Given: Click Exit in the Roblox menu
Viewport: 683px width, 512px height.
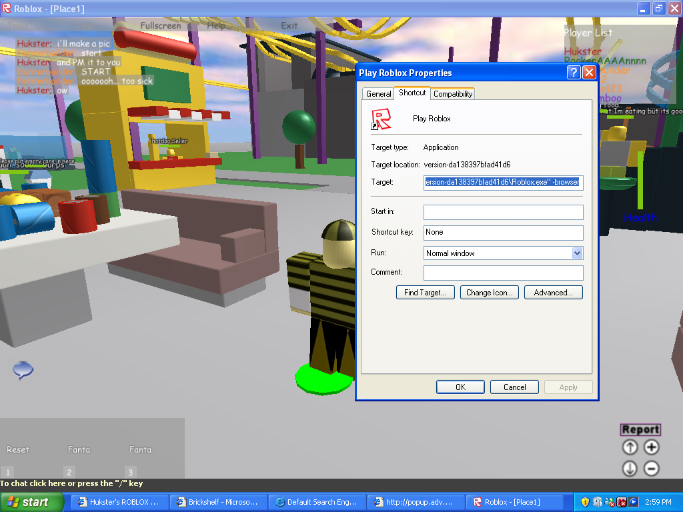Looking at the screenshot, I should point(289,25).
